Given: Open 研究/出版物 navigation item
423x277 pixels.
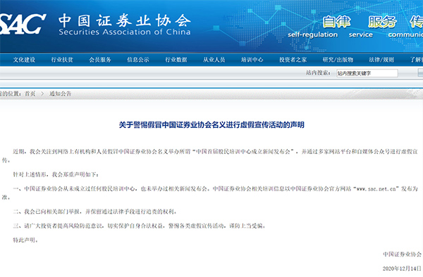Looking at the screenshot, I should pyautogui.click(x=338, y=60).
